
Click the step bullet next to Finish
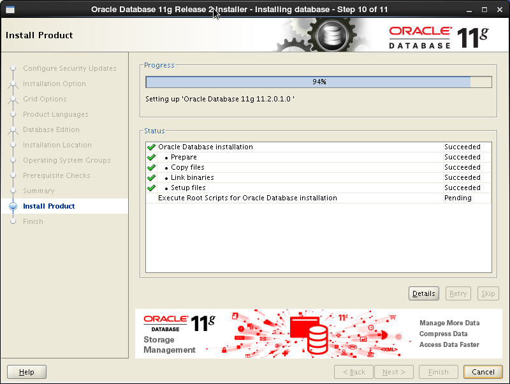pyautogui.click(x=13, y=221)
